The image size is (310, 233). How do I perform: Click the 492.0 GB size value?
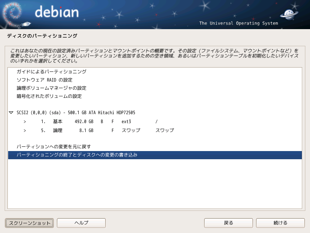click(x=84, y=122)
